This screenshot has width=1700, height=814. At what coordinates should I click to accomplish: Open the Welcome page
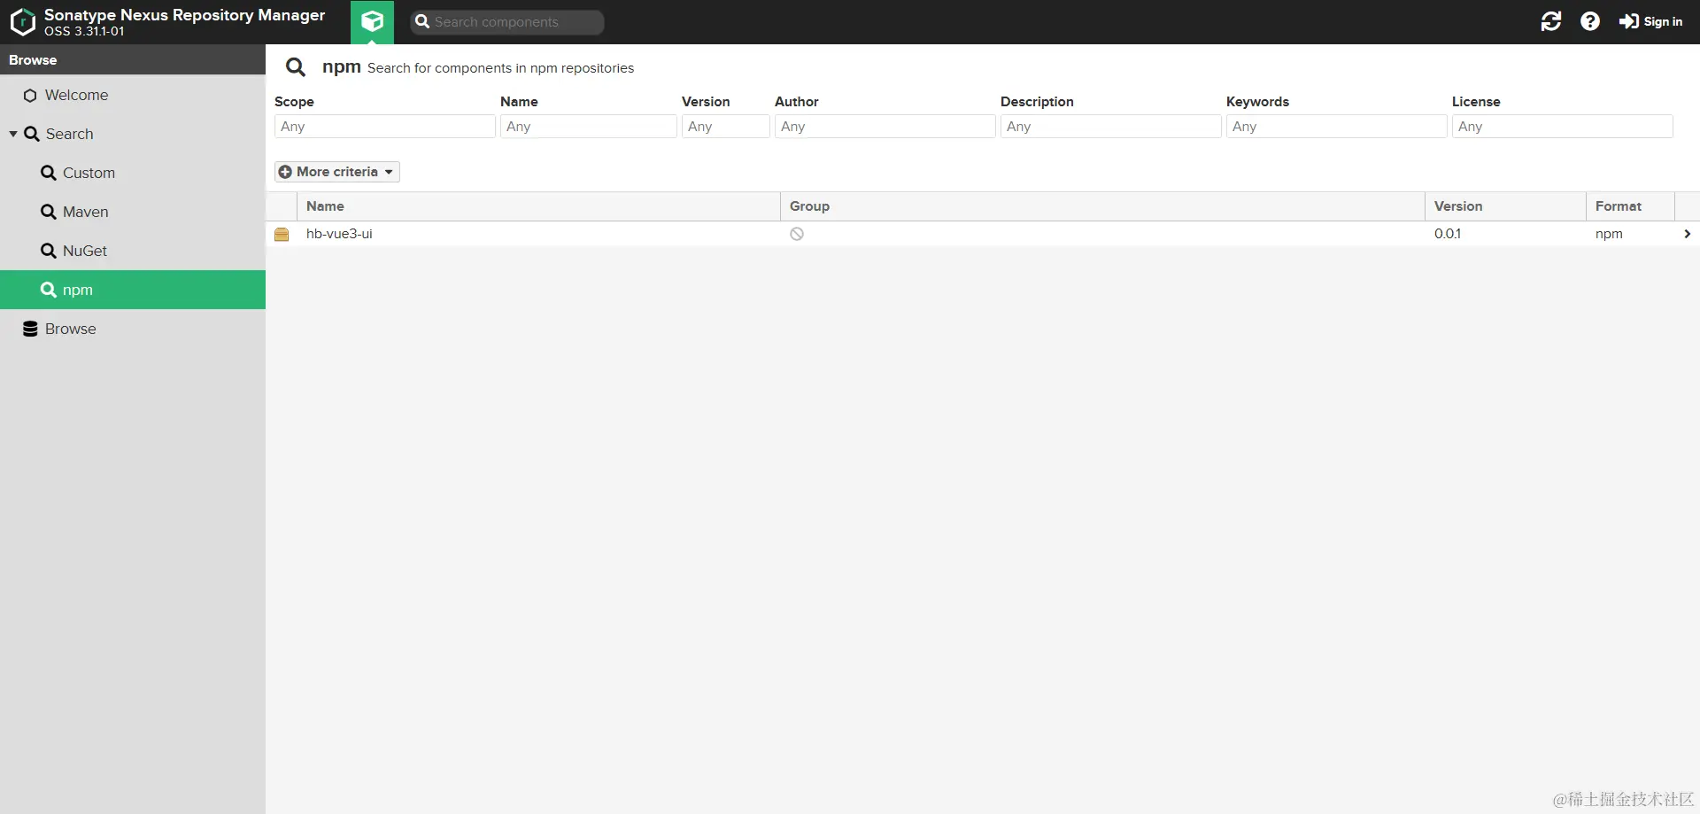pos(133,95)
